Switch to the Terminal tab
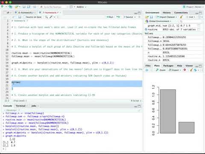 coord(20,106)
